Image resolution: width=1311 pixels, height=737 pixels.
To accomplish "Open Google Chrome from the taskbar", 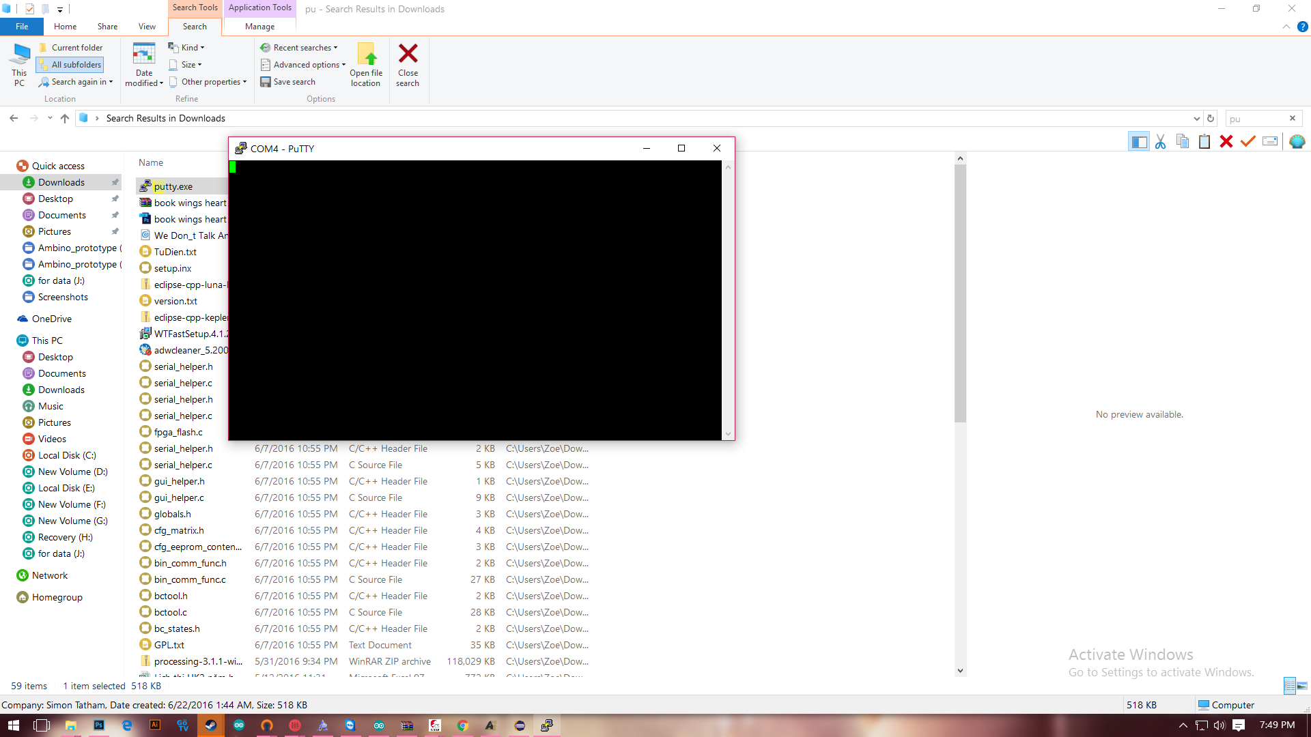I will point(463,725).
